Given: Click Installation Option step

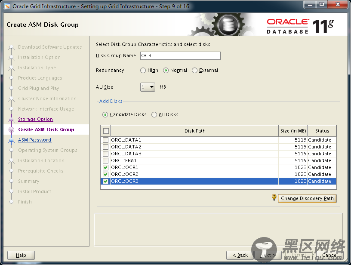Looking at the screenshot, I should 39,57.
